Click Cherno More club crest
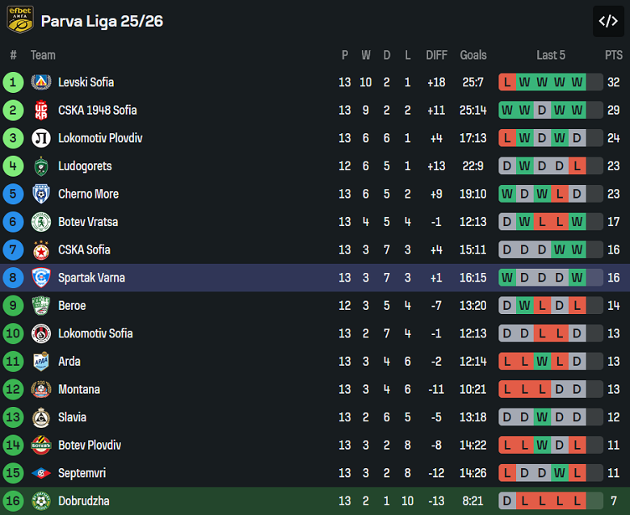 click(x=41, y=194)
